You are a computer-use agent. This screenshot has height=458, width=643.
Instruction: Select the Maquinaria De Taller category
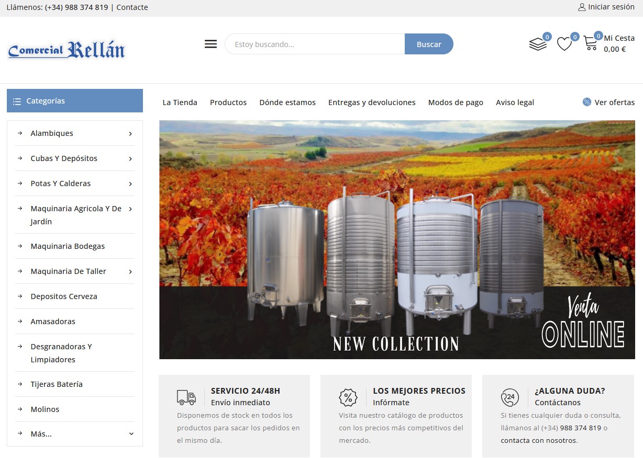click(68, 271)
